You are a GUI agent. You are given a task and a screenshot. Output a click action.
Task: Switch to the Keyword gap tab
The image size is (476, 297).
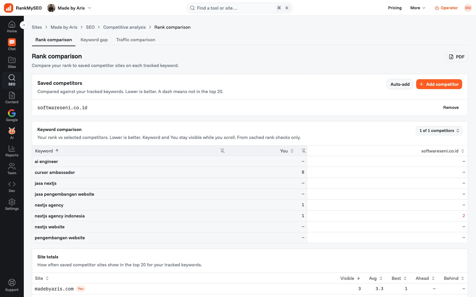pyautogui.click(x=94, y=40)
